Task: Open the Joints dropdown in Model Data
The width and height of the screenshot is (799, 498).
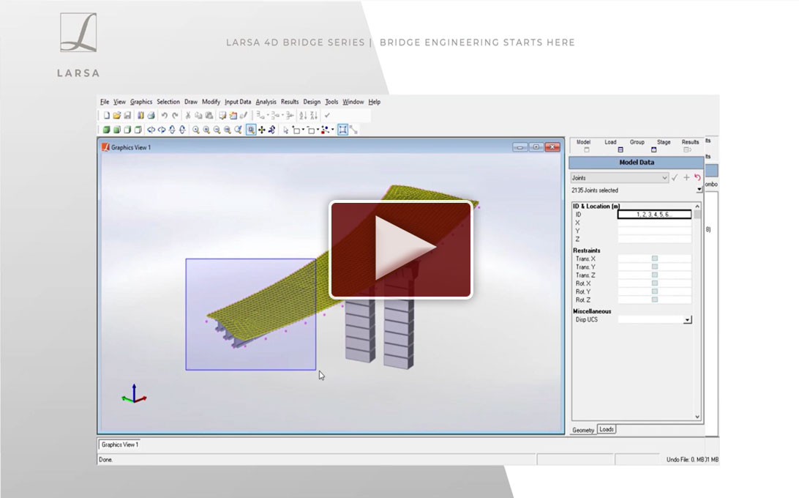Action: coord(619,177)
